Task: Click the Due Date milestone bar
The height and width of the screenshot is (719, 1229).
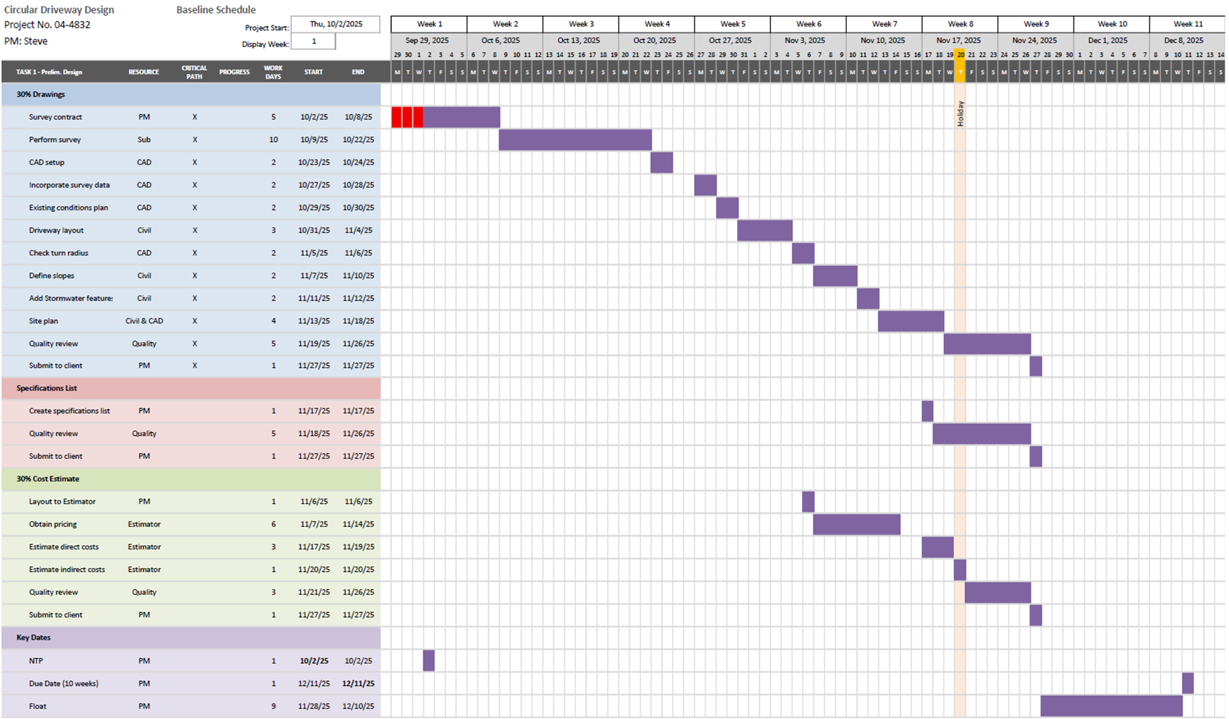Action: click(x=1187, y=683)
